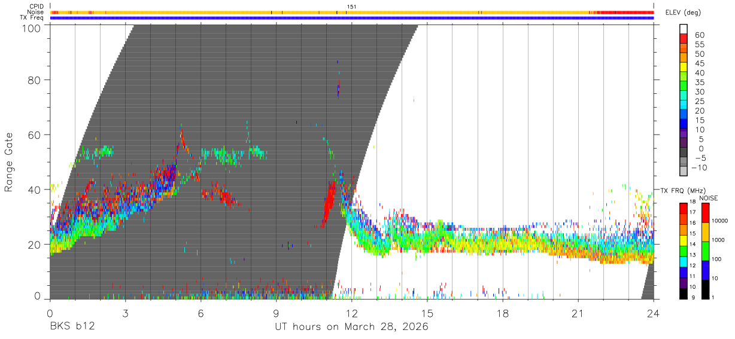Click the 'Range Gate' y-axis label
This screenshot has width=735, height=339.
[x=9, y=162]
